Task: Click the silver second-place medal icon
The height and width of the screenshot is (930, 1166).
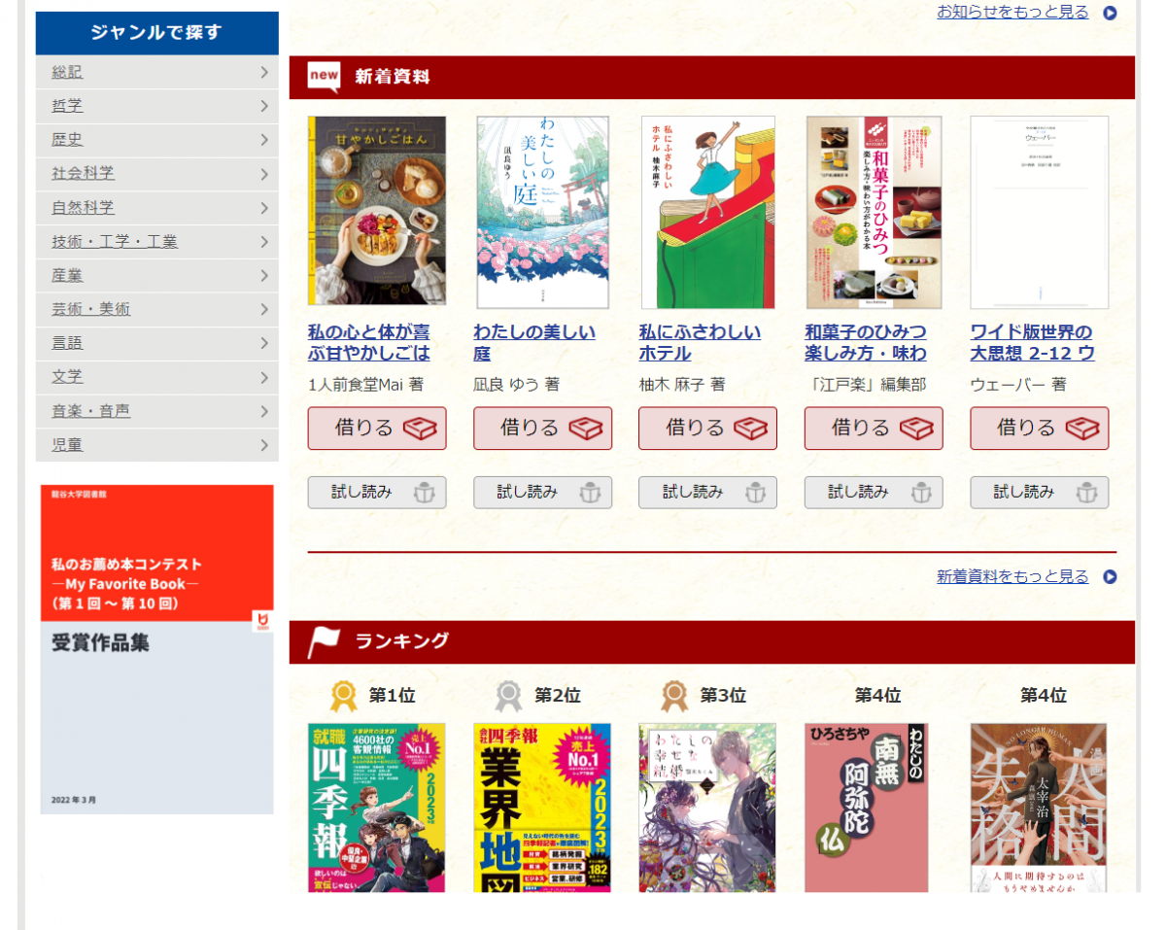Action: (x=509, y=696)
